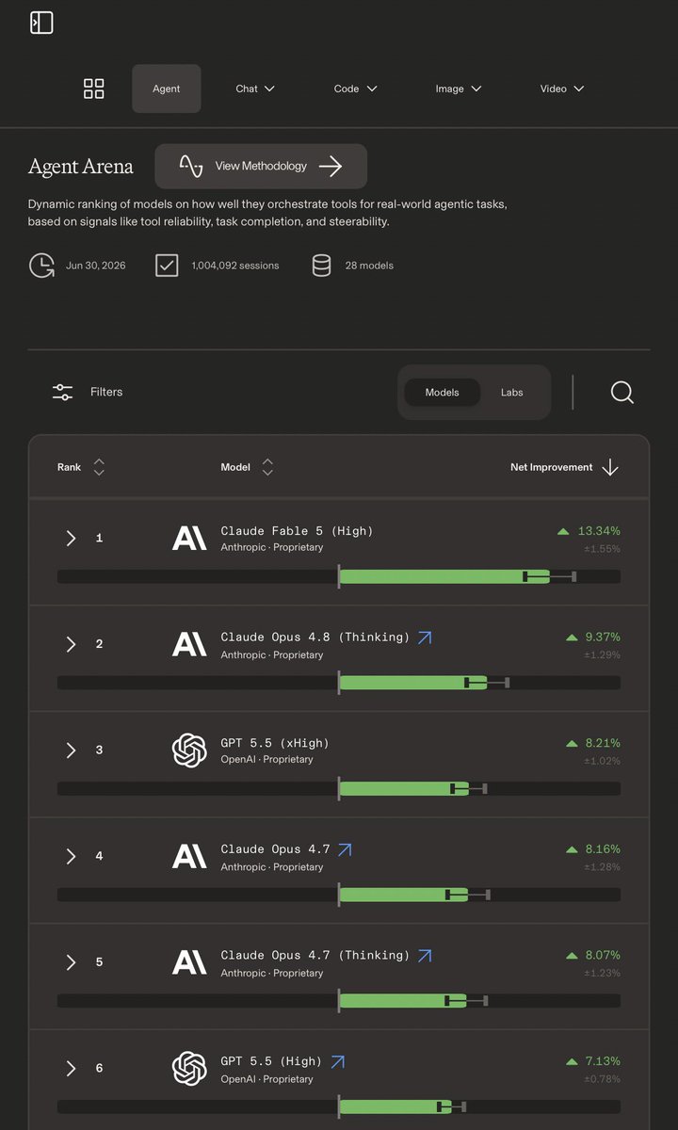Click the Jun 30, 2026 date
678x1130 pixels.
click(x=95, y=266)
